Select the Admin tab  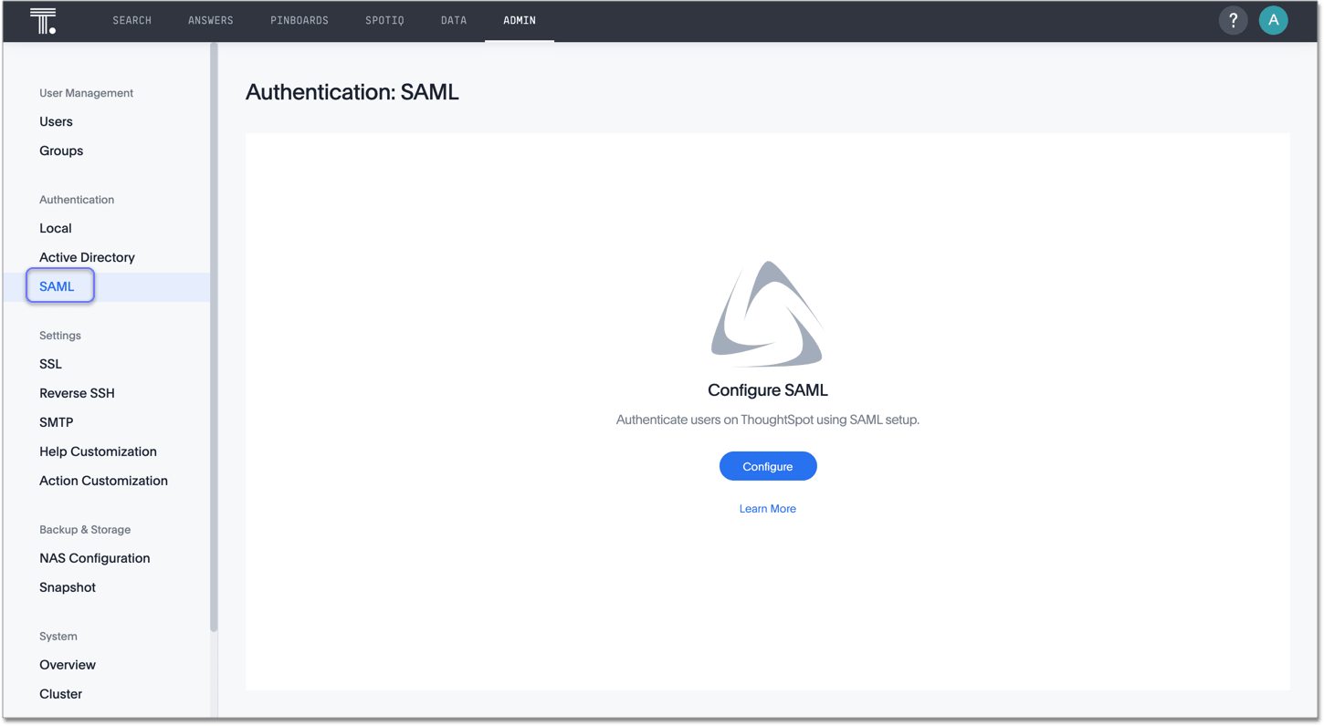520,20
